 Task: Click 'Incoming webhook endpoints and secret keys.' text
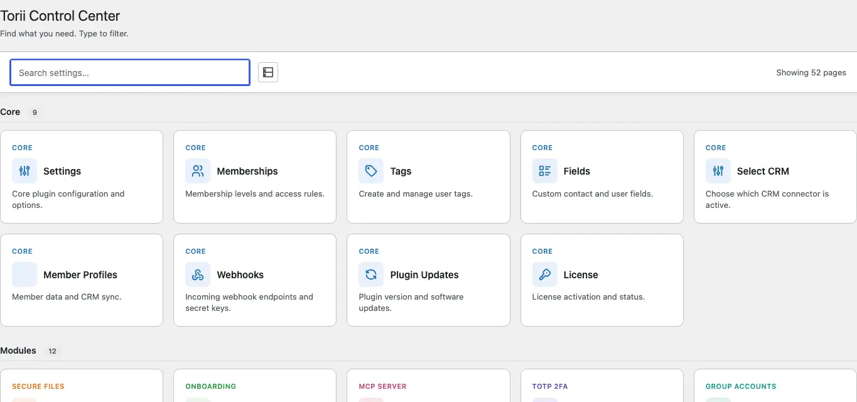coord(249,302)
